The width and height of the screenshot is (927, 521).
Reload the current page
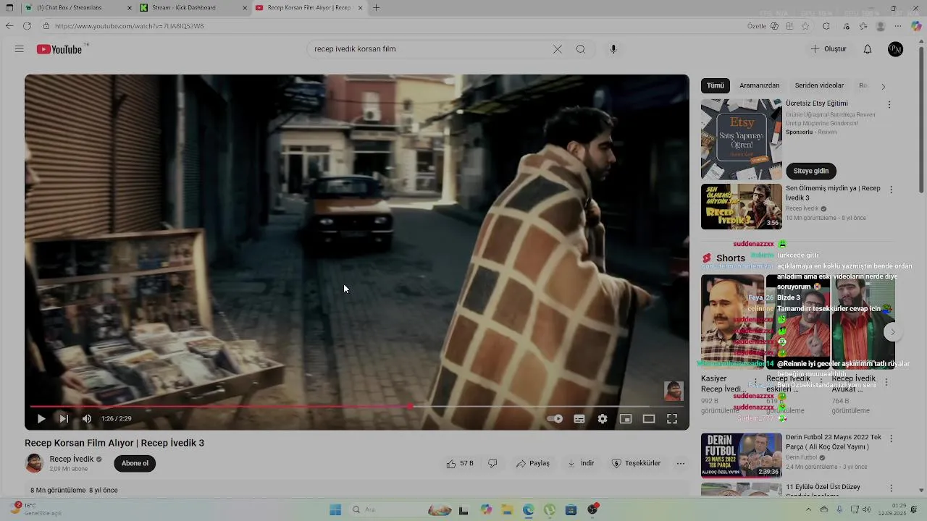coord(27,26)
